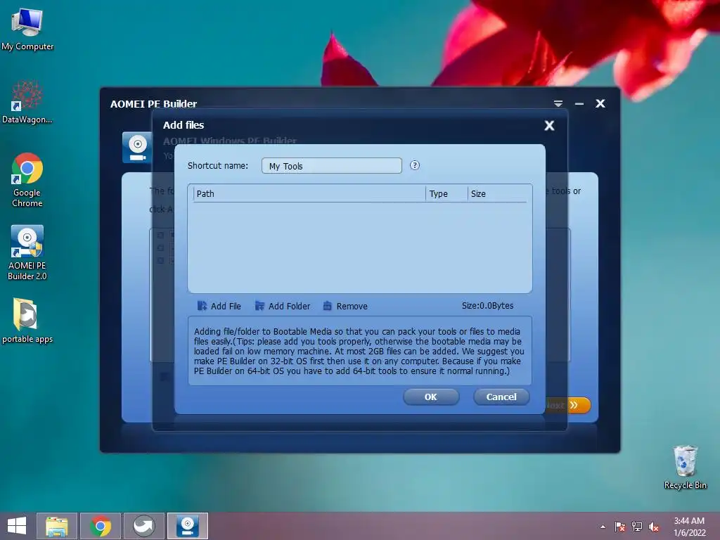Close the AOMEI PE Builder window
This screenshot has width=720, height=540.
600,104
